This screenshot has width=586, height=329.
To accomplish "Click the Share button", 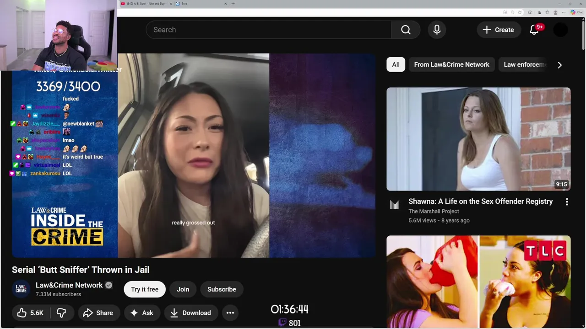I will [98, 313].
